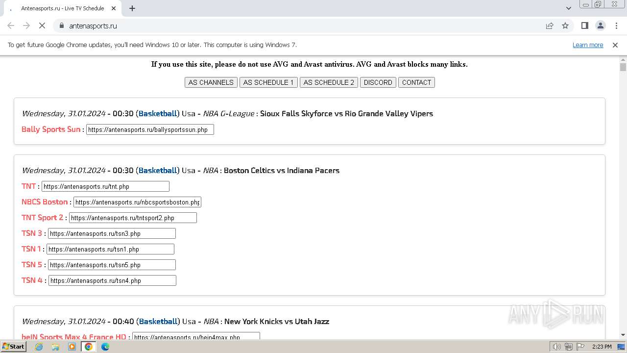Select the tnt.php link field
The image size is (627, 353).
(105, 186)
